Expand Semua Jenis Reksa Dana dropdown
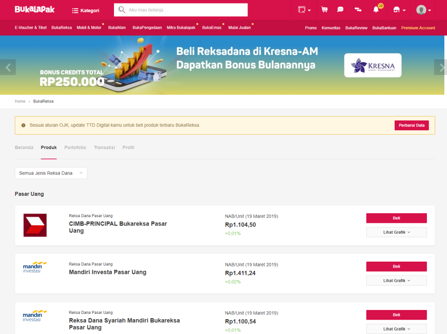447x334 pixels. coord(51,173)
